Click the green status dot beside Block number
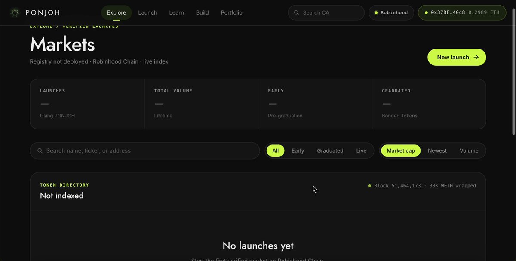Image resolution: width=516 pixels, height=261 pixels. click(x=369, y=186)
